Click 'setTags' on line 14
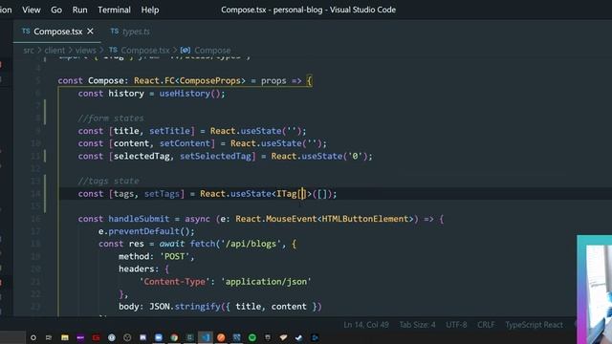This screenshot has height=344, width=612. pyautogui.click(x=162, y=194)
